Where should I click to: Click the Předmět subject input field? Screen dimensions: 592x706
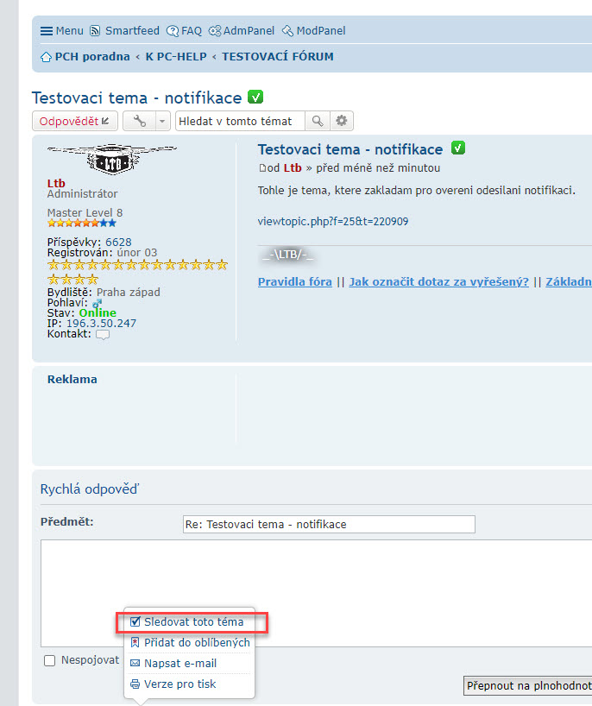[329, 524]
